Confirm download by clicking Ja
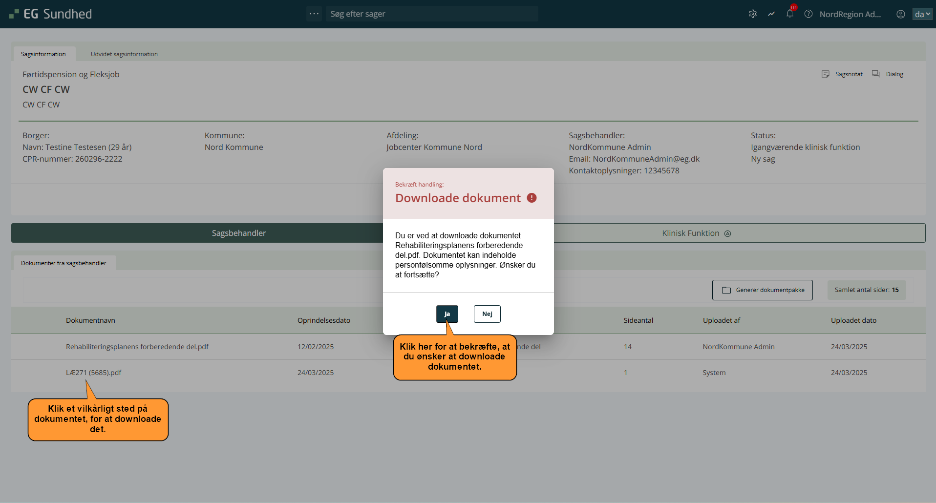936x503 pixels. pyautogui.click(x=447, y=314)
